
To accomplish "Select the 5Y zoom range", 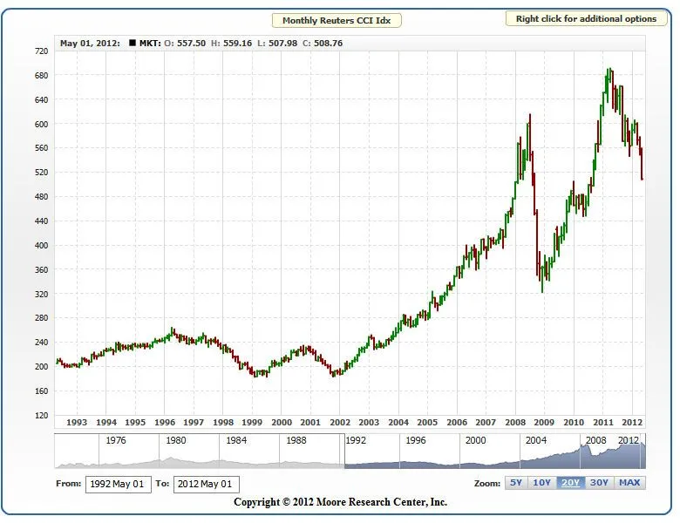I will pyautogui.click(x=515, y=482).
